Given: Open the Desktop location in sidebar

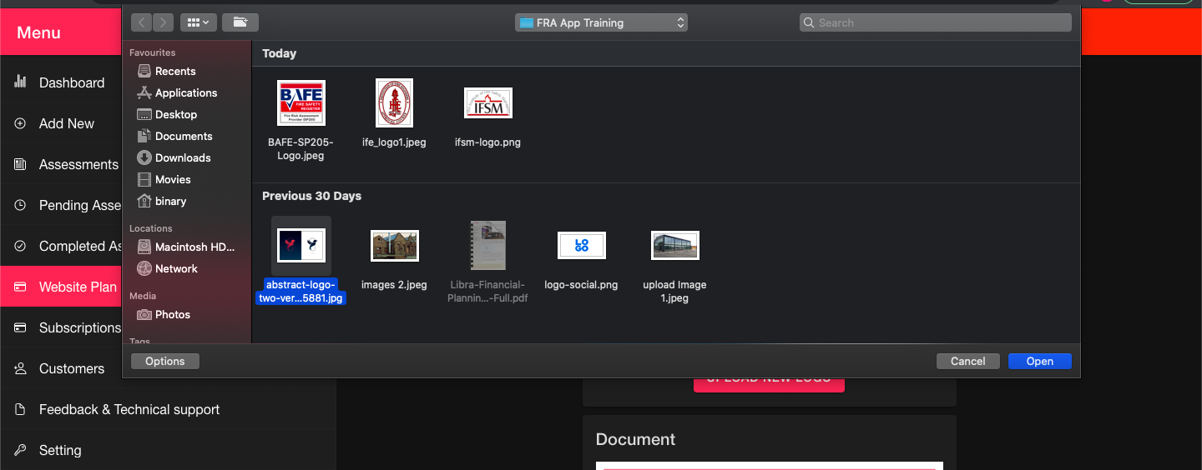Looking at the screenshot, I should point(176,114).
